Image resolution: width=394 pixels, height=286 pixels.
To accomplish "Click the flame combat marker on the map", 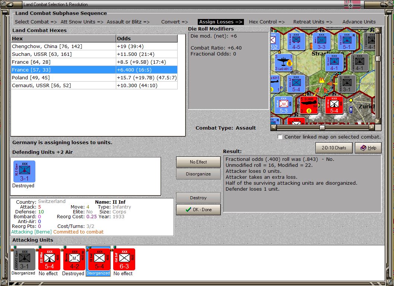I will (x=321, y=80).
